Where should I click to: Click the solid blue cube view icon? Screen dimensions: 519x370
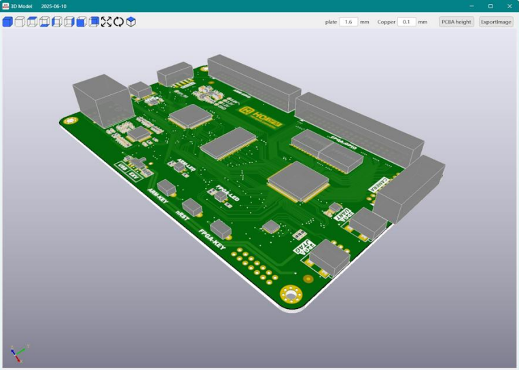(7, 22)
